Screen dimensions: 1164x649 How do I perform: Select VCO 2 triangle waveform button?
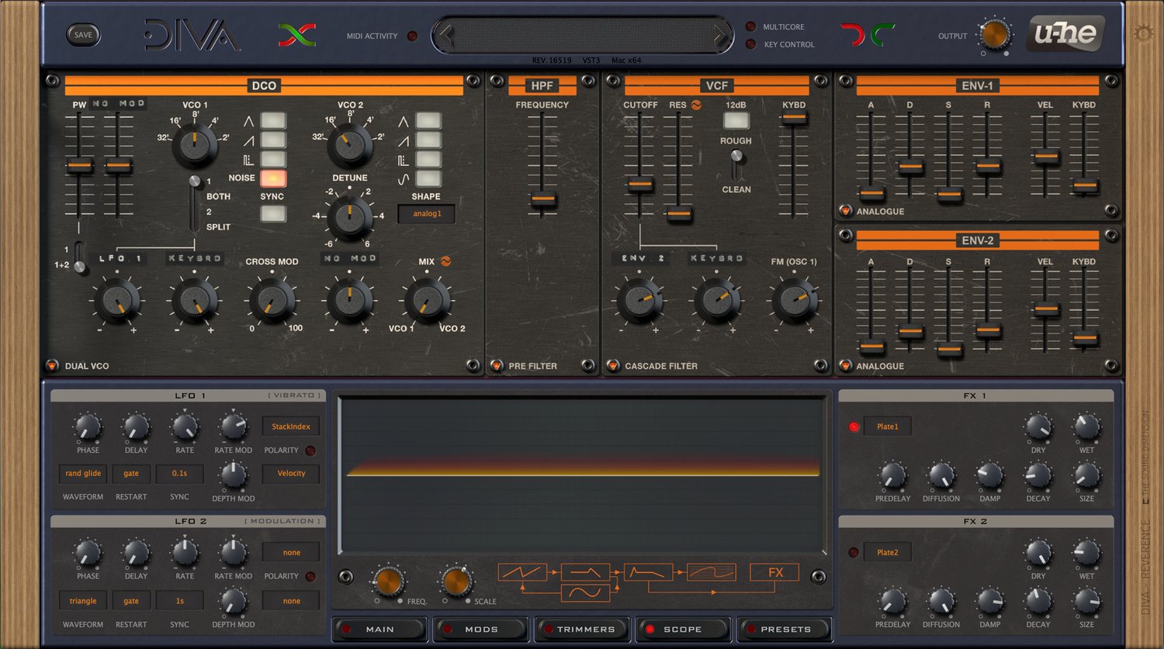click(x=428, y=121)
